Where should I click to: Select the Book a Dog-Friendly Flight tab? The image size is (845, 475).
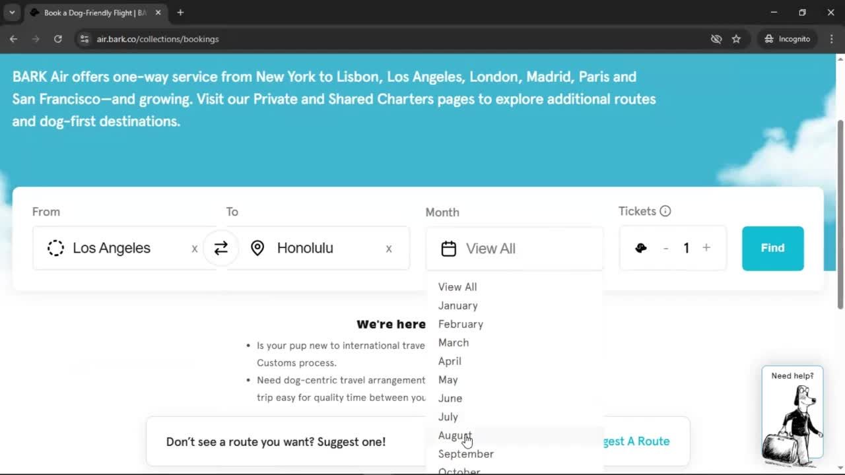point(95,13)
